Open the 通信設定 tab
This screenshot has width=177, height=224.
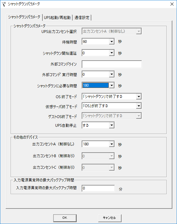click(82, 18)
